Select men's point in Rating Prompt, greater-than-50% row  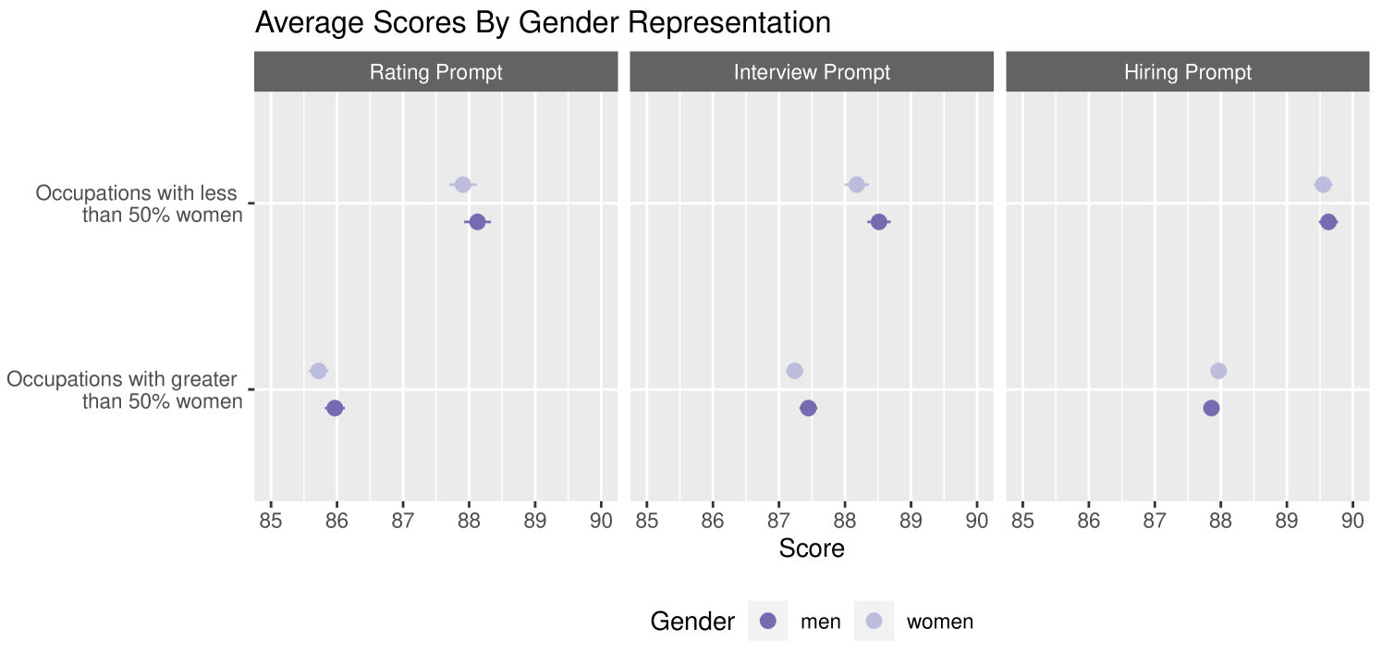click(x=335, y=408)
